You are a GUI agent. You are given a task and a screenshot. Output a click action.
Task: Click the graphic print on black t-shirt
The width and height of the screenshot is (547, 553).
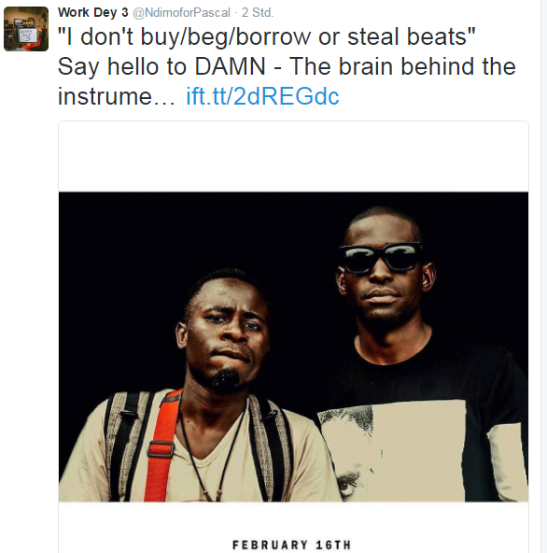coord(391,451)
